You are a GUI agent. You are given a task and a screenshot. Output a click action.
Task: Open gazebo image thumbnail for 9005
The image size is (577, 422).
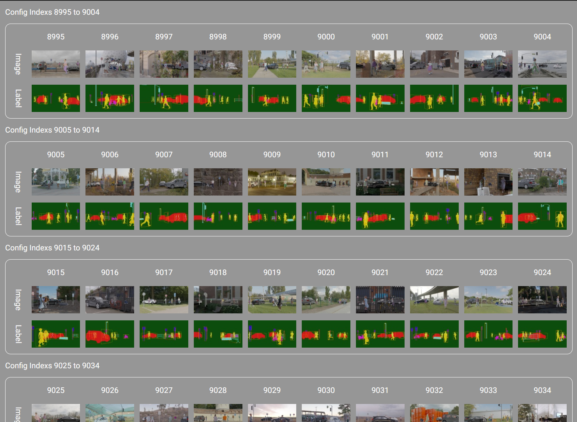56,182
